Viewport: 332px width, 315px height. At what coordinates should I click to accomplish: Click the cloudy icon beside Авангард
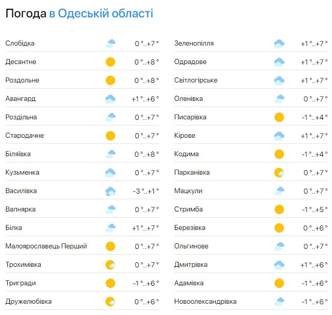pos(110,99)
